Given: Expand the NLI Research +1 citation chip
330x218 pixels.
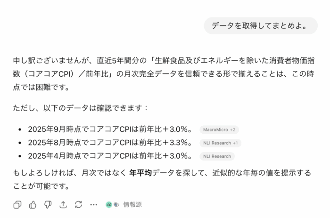Looking at the screenshot, I should pyautogui.click(x=221, y=143).
